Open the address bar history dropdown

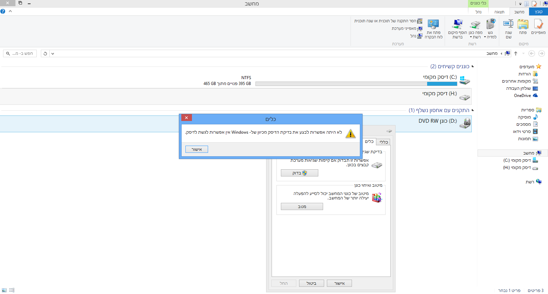(x=53, y=53)
